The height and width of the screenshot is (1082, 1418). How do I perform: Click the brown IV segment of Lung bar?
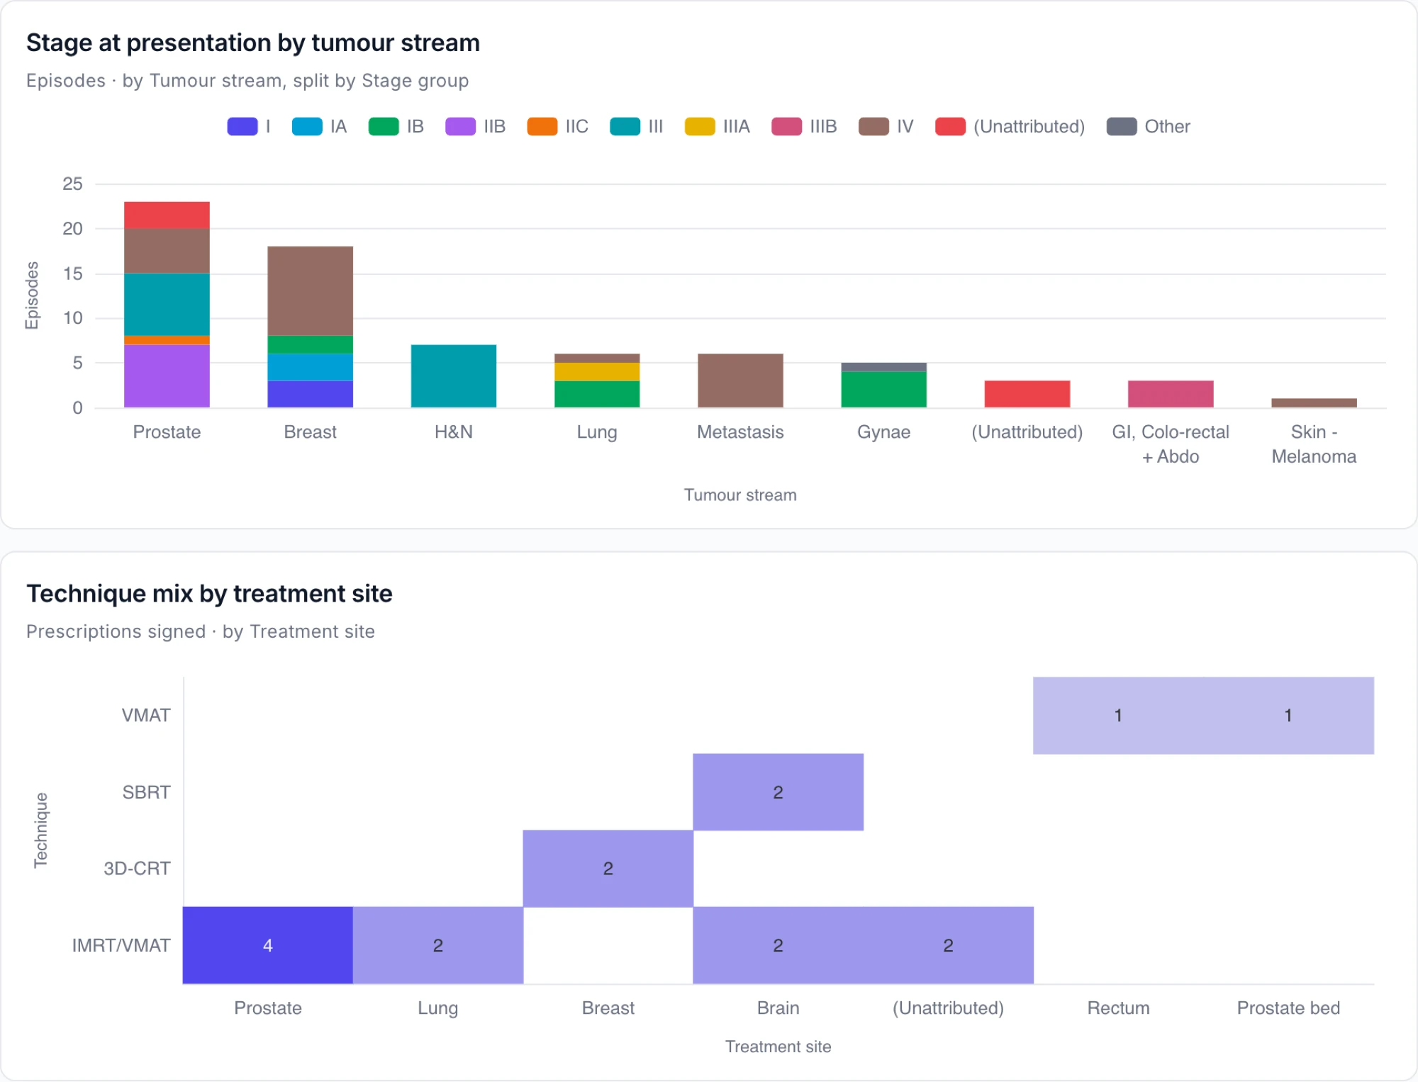pos(597,359)
